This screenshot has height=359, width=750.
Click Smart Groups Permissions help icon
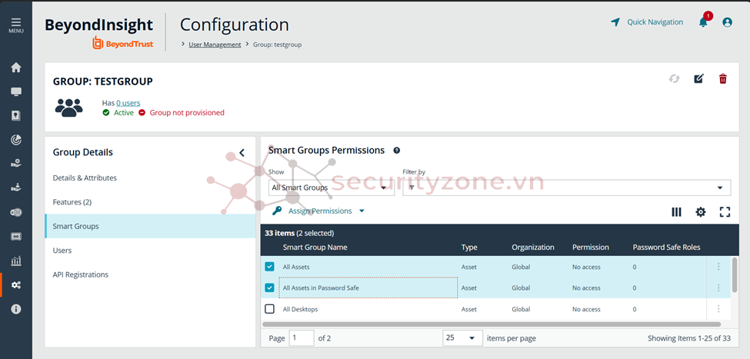pyautogui.click(x=397, y=151)
